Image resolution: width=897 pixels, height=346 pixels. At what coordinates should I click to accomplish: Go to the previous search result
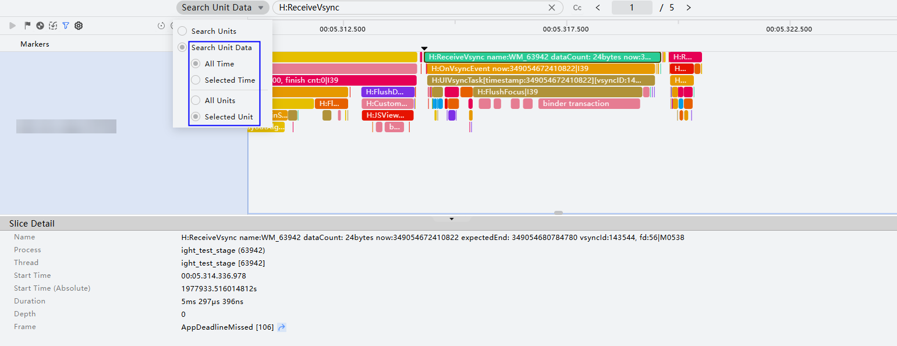598,8
